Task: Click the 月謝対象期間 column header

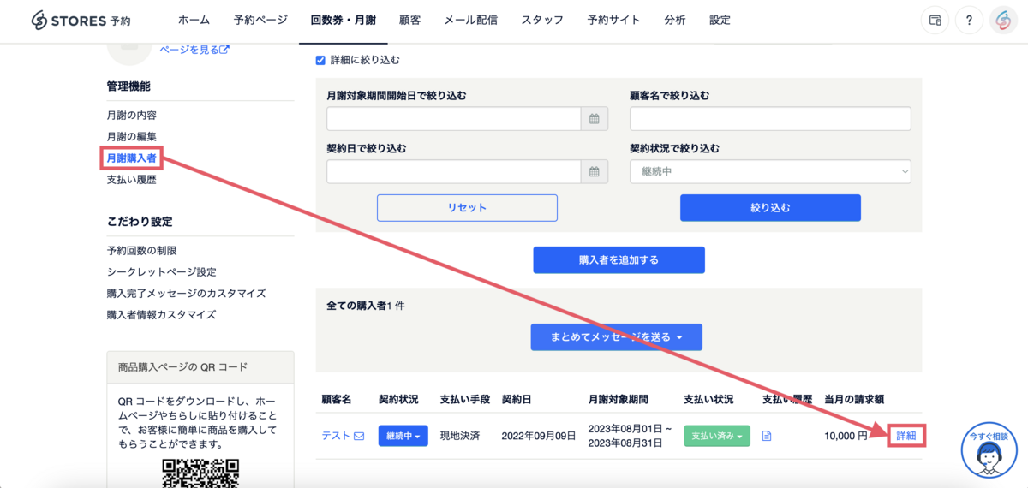Action: click(619, 399)
